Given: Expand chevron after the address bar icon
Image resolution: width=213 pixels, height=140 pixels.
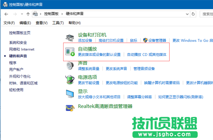Looking at the screenshot, I should point(40,14).
